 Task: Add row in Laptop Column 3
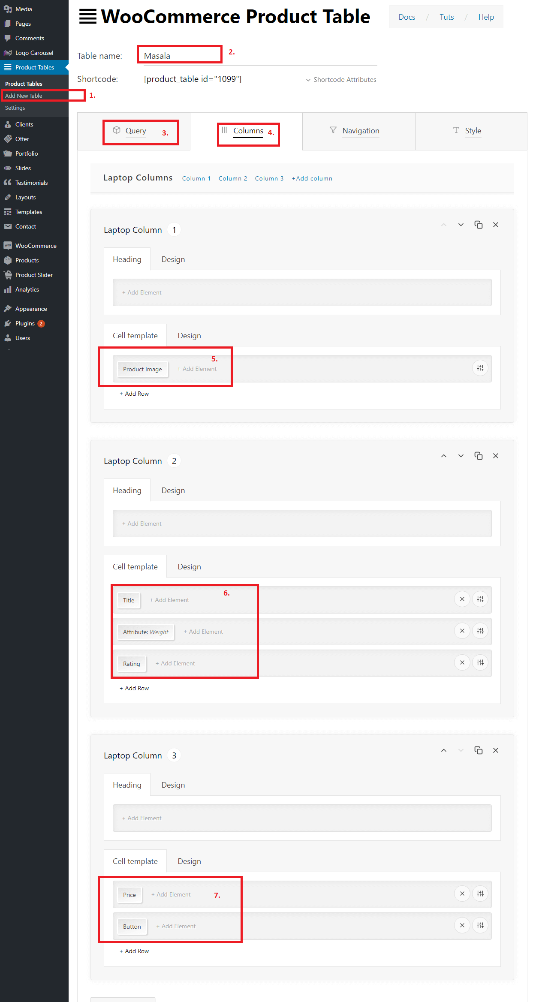134,951
